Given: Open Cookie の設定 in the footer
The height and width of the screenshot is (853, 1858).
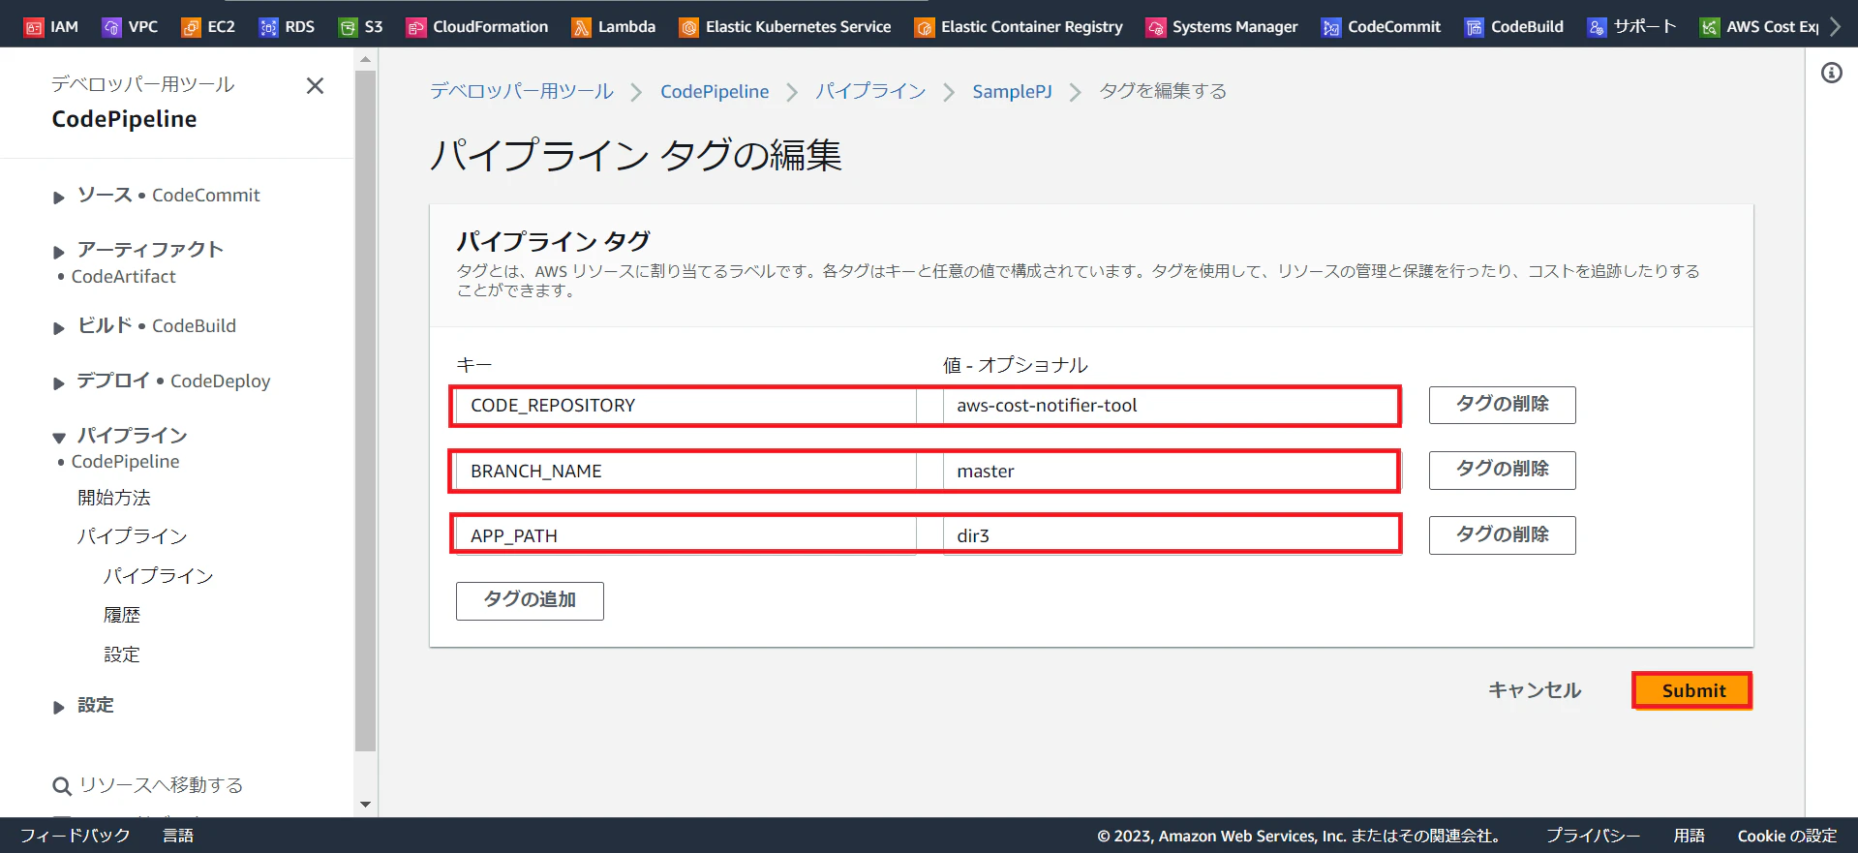Looking at the screenshot, I should point(1787,836).
